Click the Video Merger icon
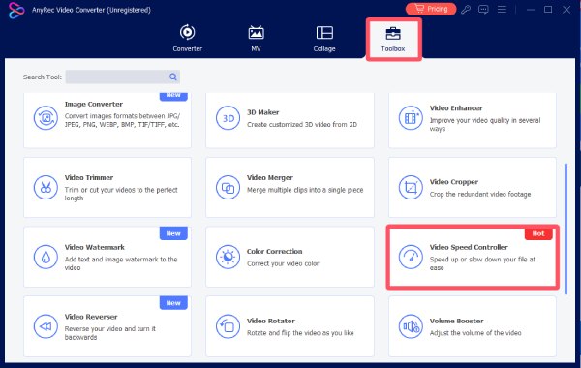This screenshot has width=581, height=368. (x=228, y=187)
